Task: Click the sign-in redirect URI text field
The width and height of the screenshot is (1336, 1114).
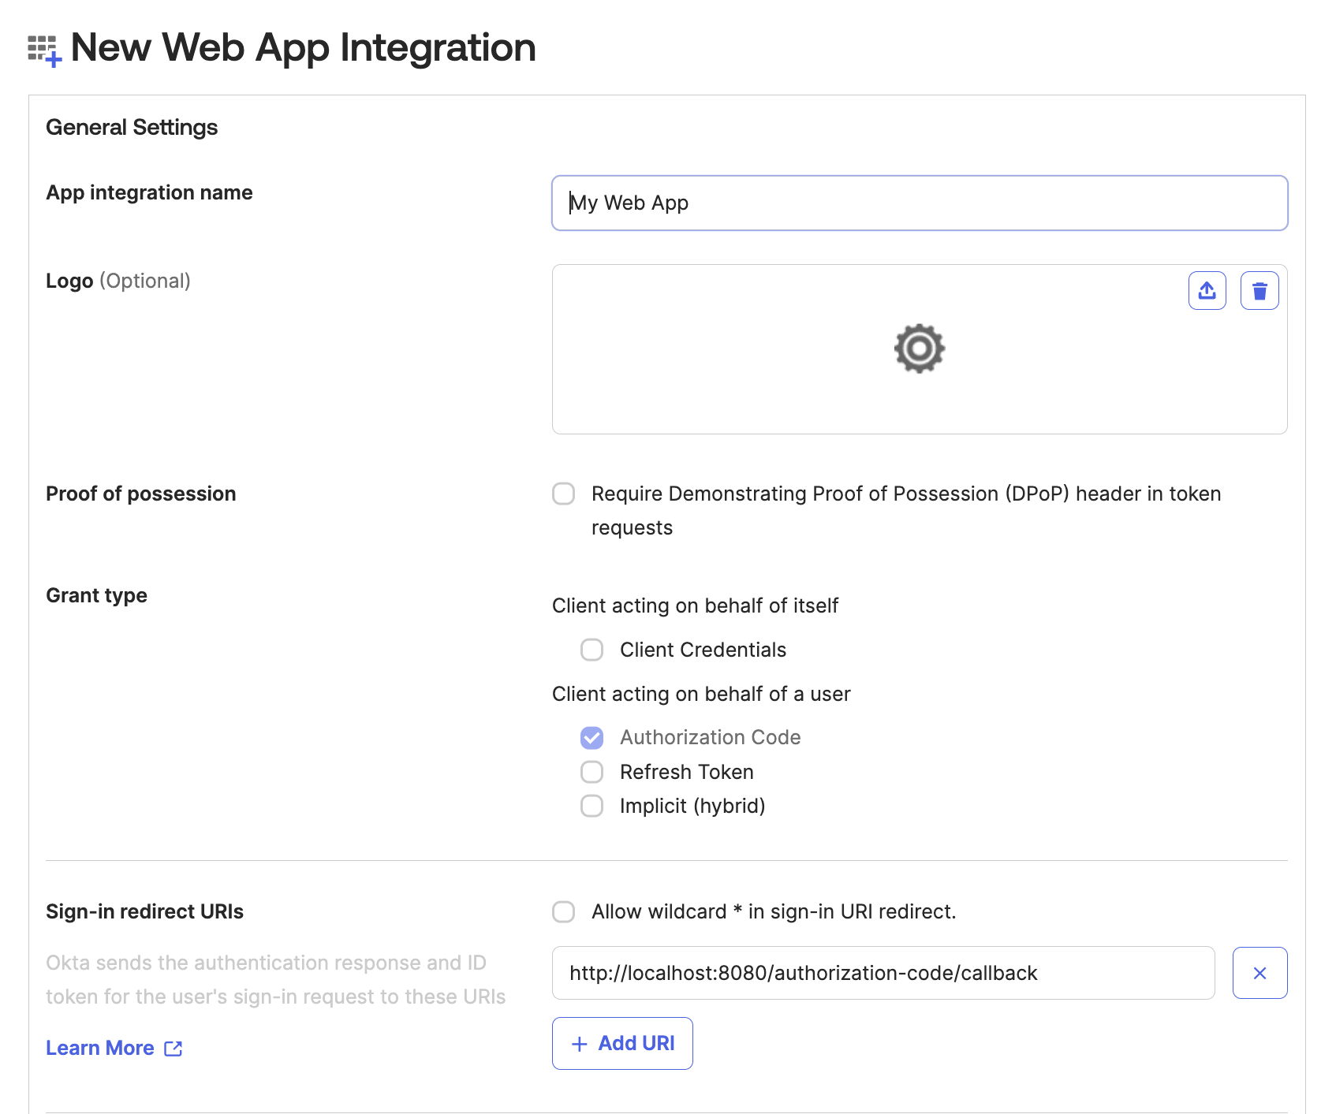Action: pyautogui.click(x=883, y=973)
